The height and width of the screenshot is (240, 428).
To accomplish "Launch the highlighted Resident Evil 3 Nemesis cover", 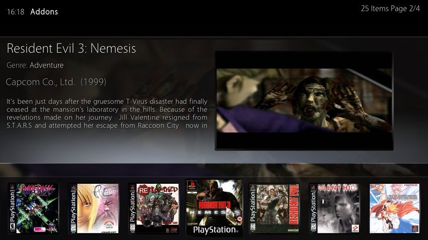I will point(215,207).
